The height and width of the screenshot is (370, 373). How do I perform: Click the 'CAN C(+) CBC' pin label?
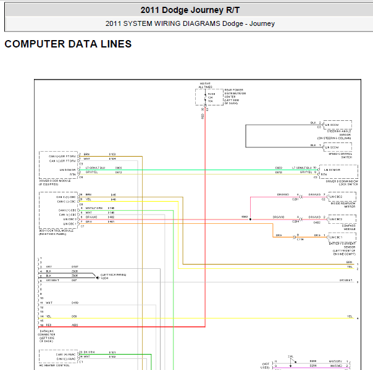(66, 197)
